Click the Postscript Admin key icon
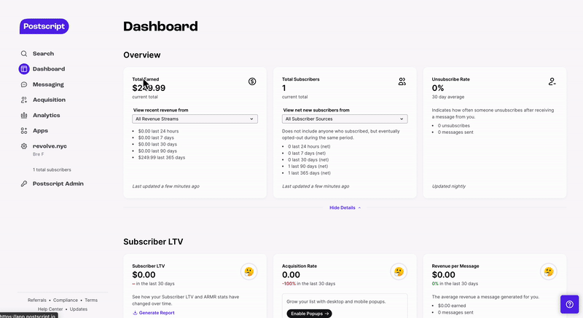583x318 pixels. 24,184
